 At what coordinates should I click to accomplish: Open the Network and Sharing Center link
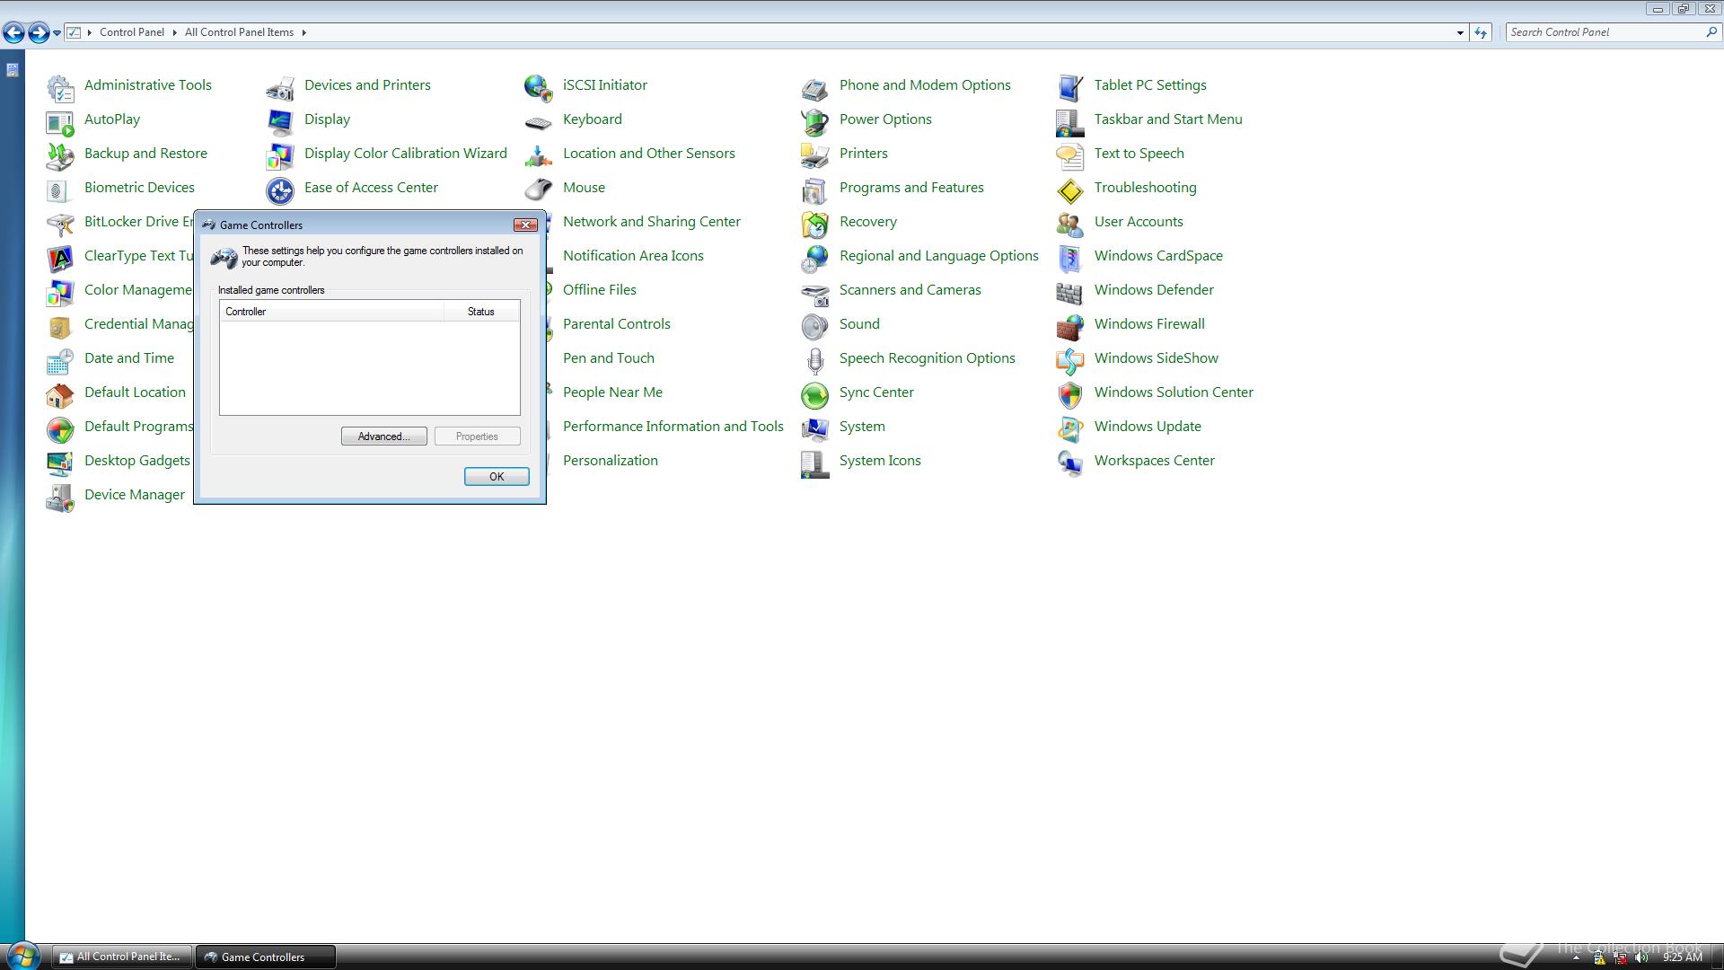pos(652,222)
